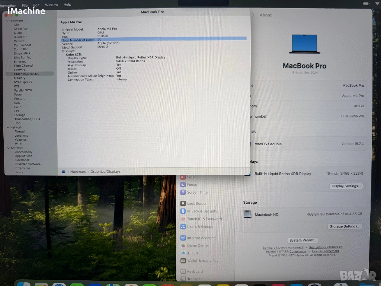Select Thunderbolt/USB4 in the sidebar

(x=27, y=119)
